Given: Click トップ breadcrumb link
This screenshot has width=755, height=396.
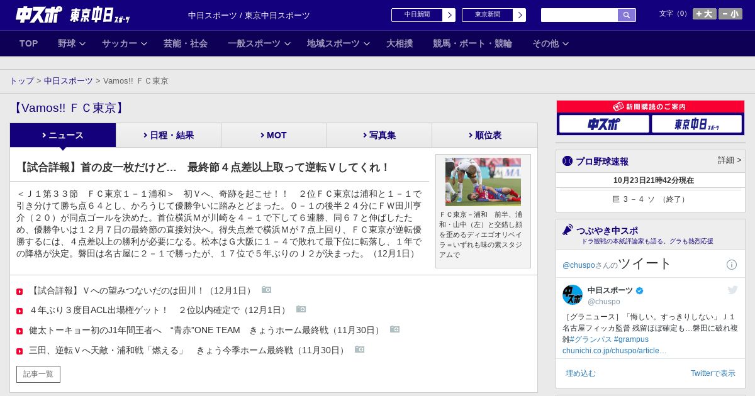Looking at the screenshot, I should point(21,81).
